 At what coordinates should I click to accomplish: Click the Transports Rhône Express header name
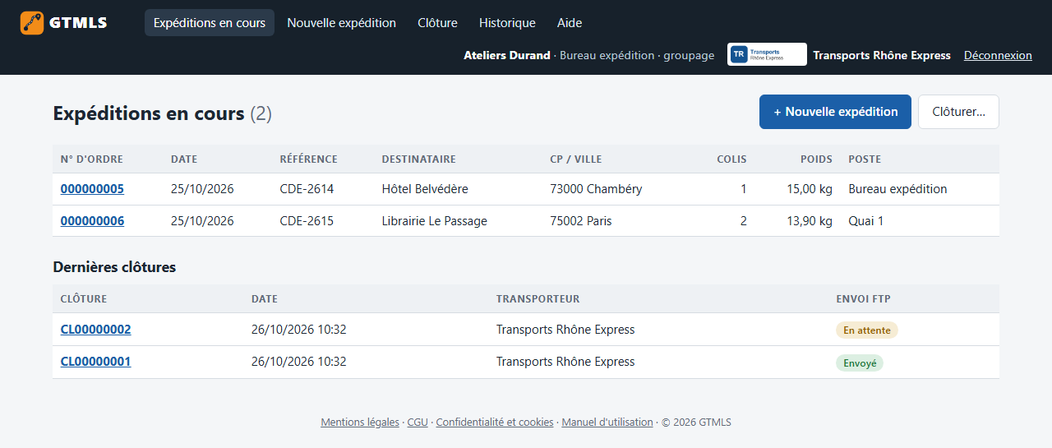(882, 55)
